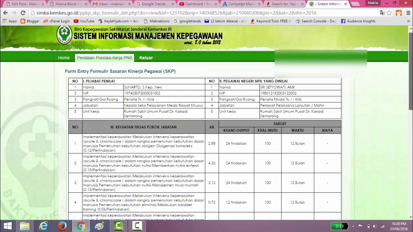Open File Explorer from the taskbar
Viewport: 413px width, 232px height.
pyautogui.click(x=25, y=226)
